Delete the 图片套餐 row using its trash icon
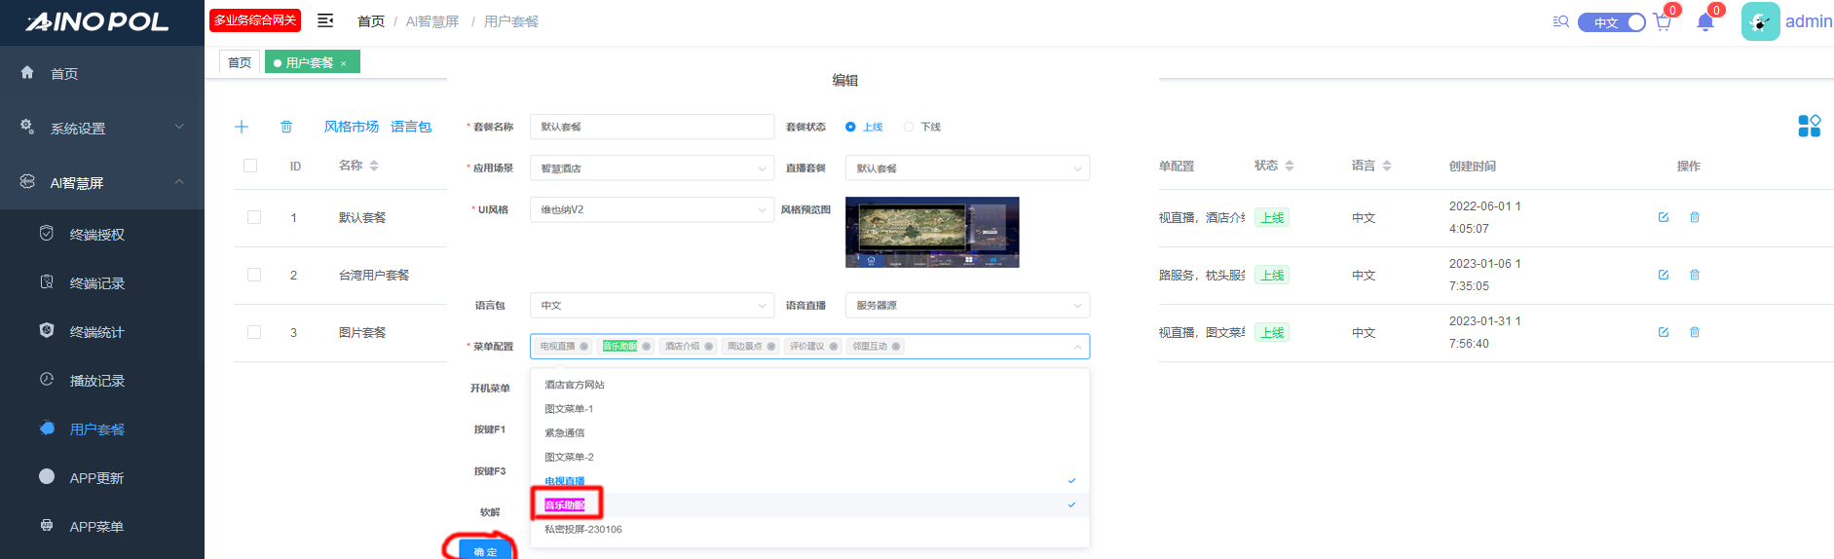The image size is (1834, 559). click(1695, 332)
